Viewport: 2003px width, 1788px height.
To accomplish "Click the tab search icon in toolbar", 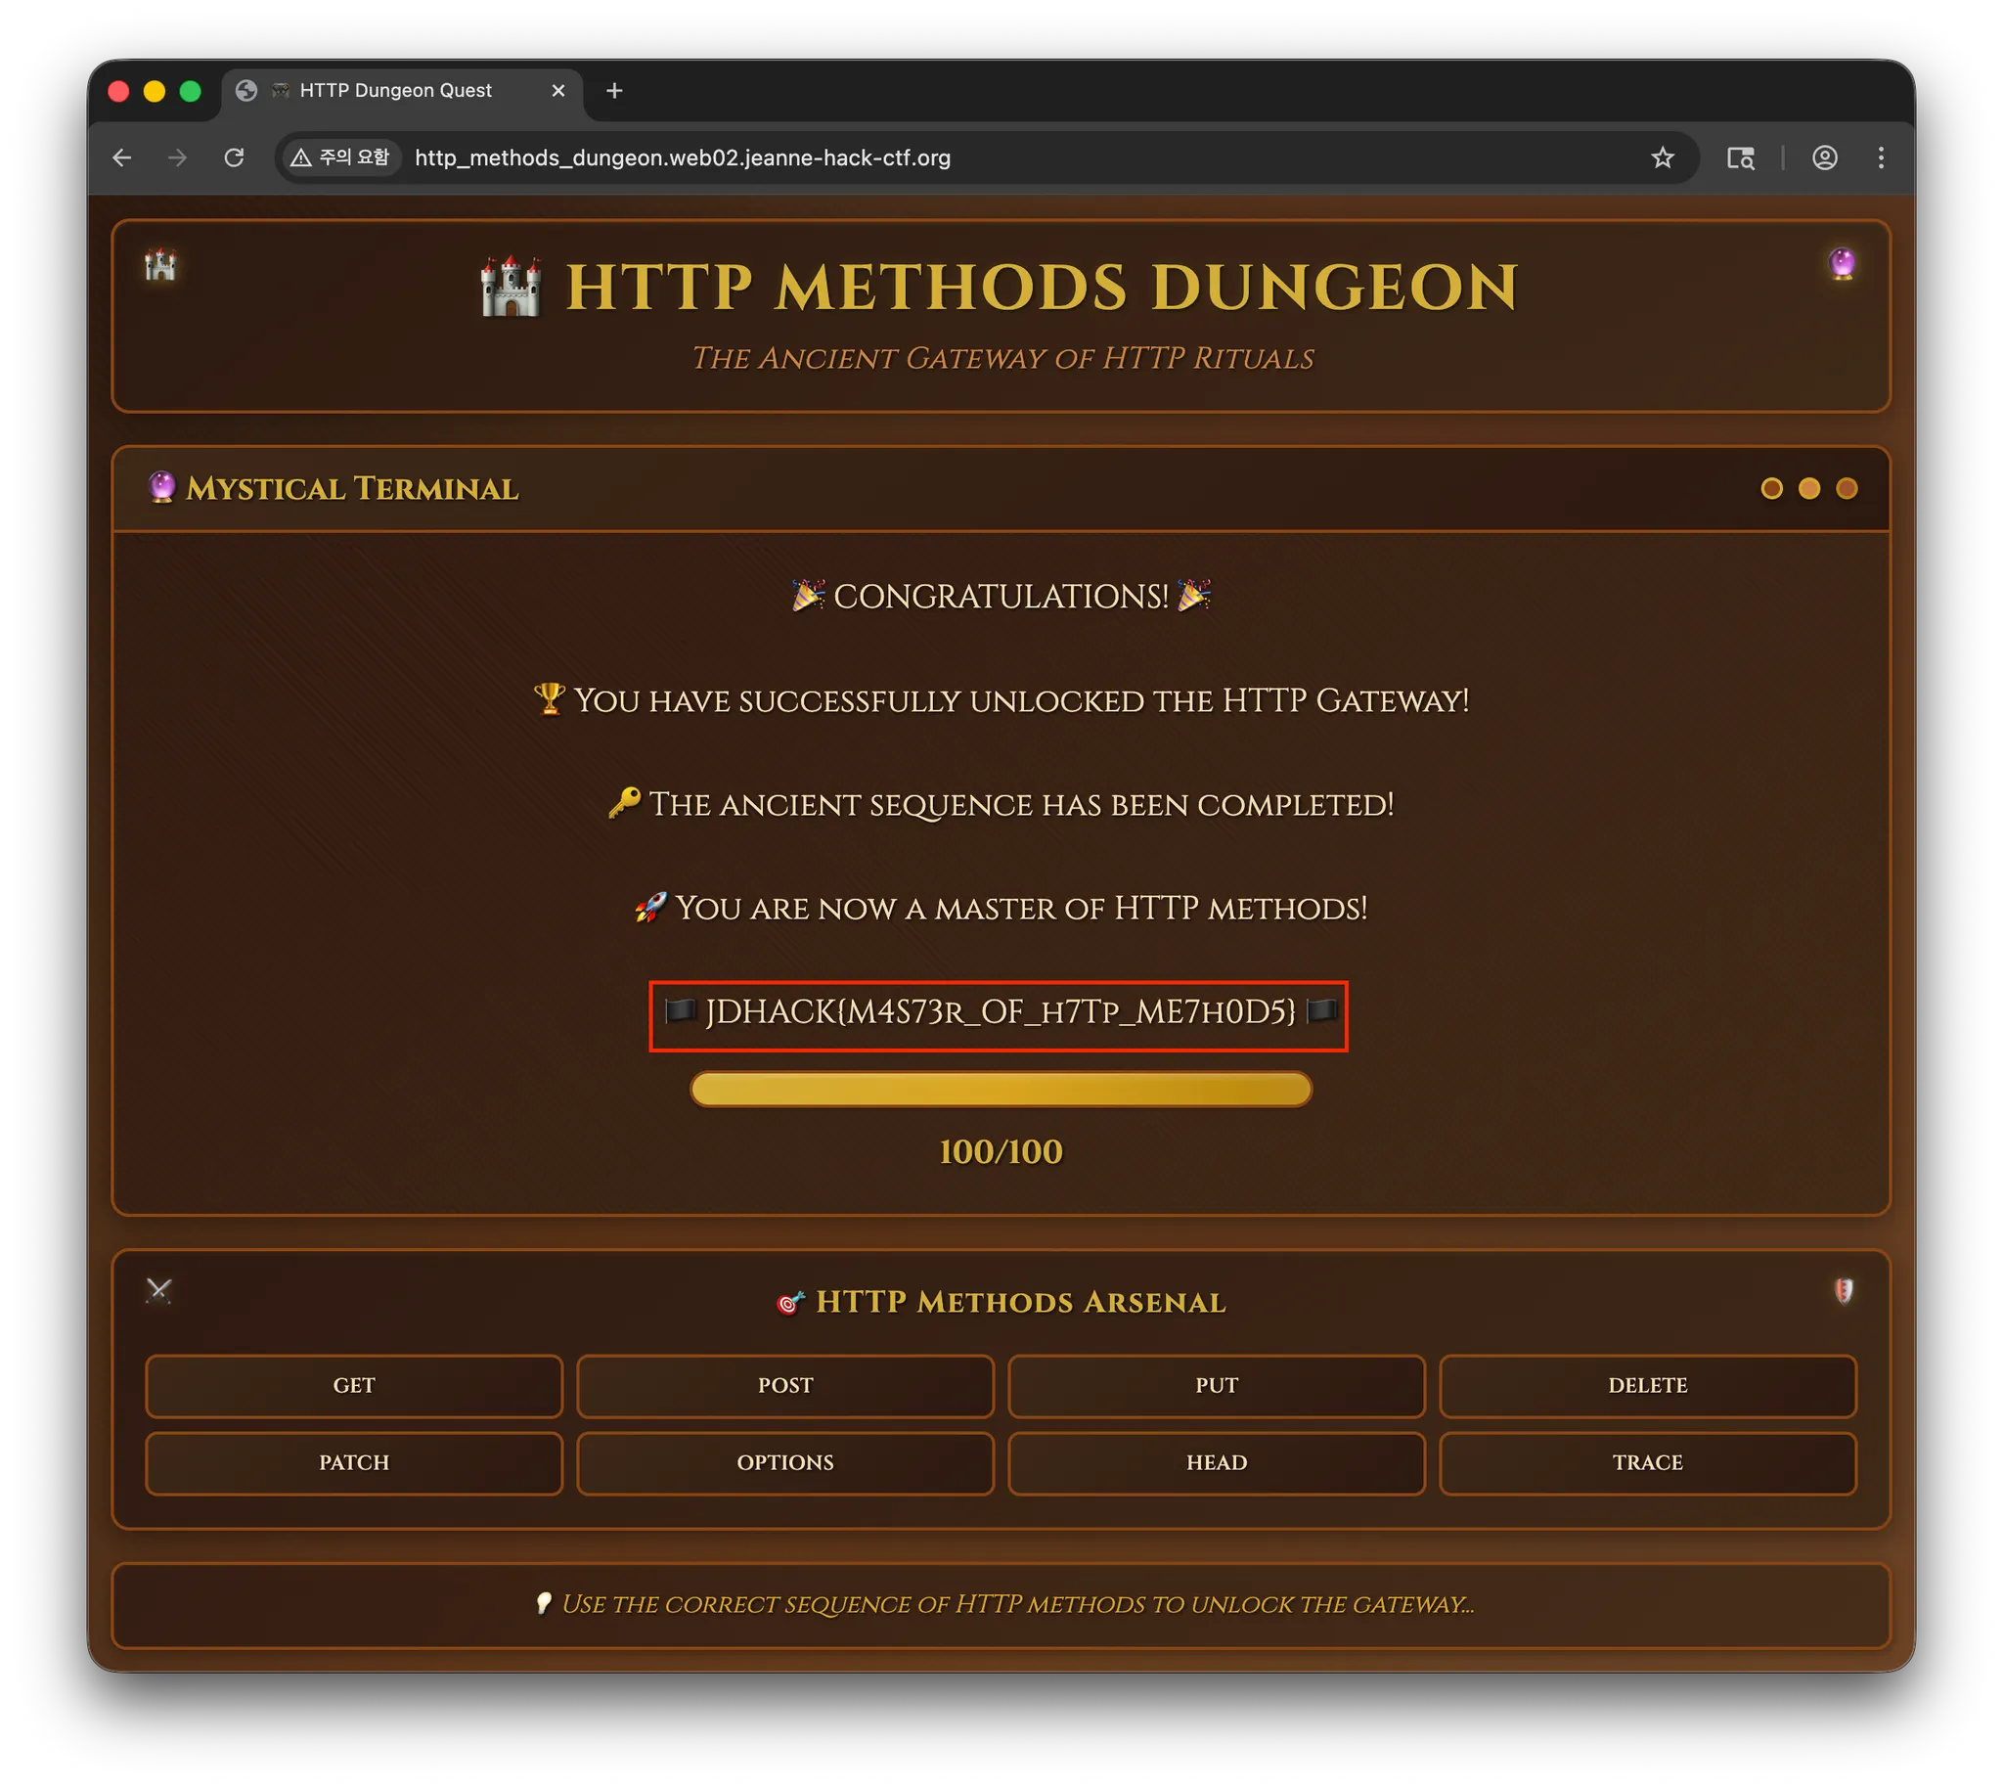I will [x=1740, y=157].
